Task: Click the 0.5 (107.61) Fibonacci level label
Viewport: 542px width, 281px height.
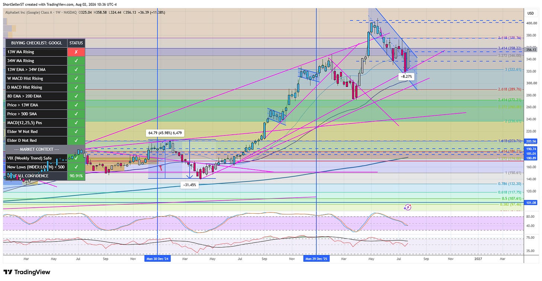Action: 511,199
